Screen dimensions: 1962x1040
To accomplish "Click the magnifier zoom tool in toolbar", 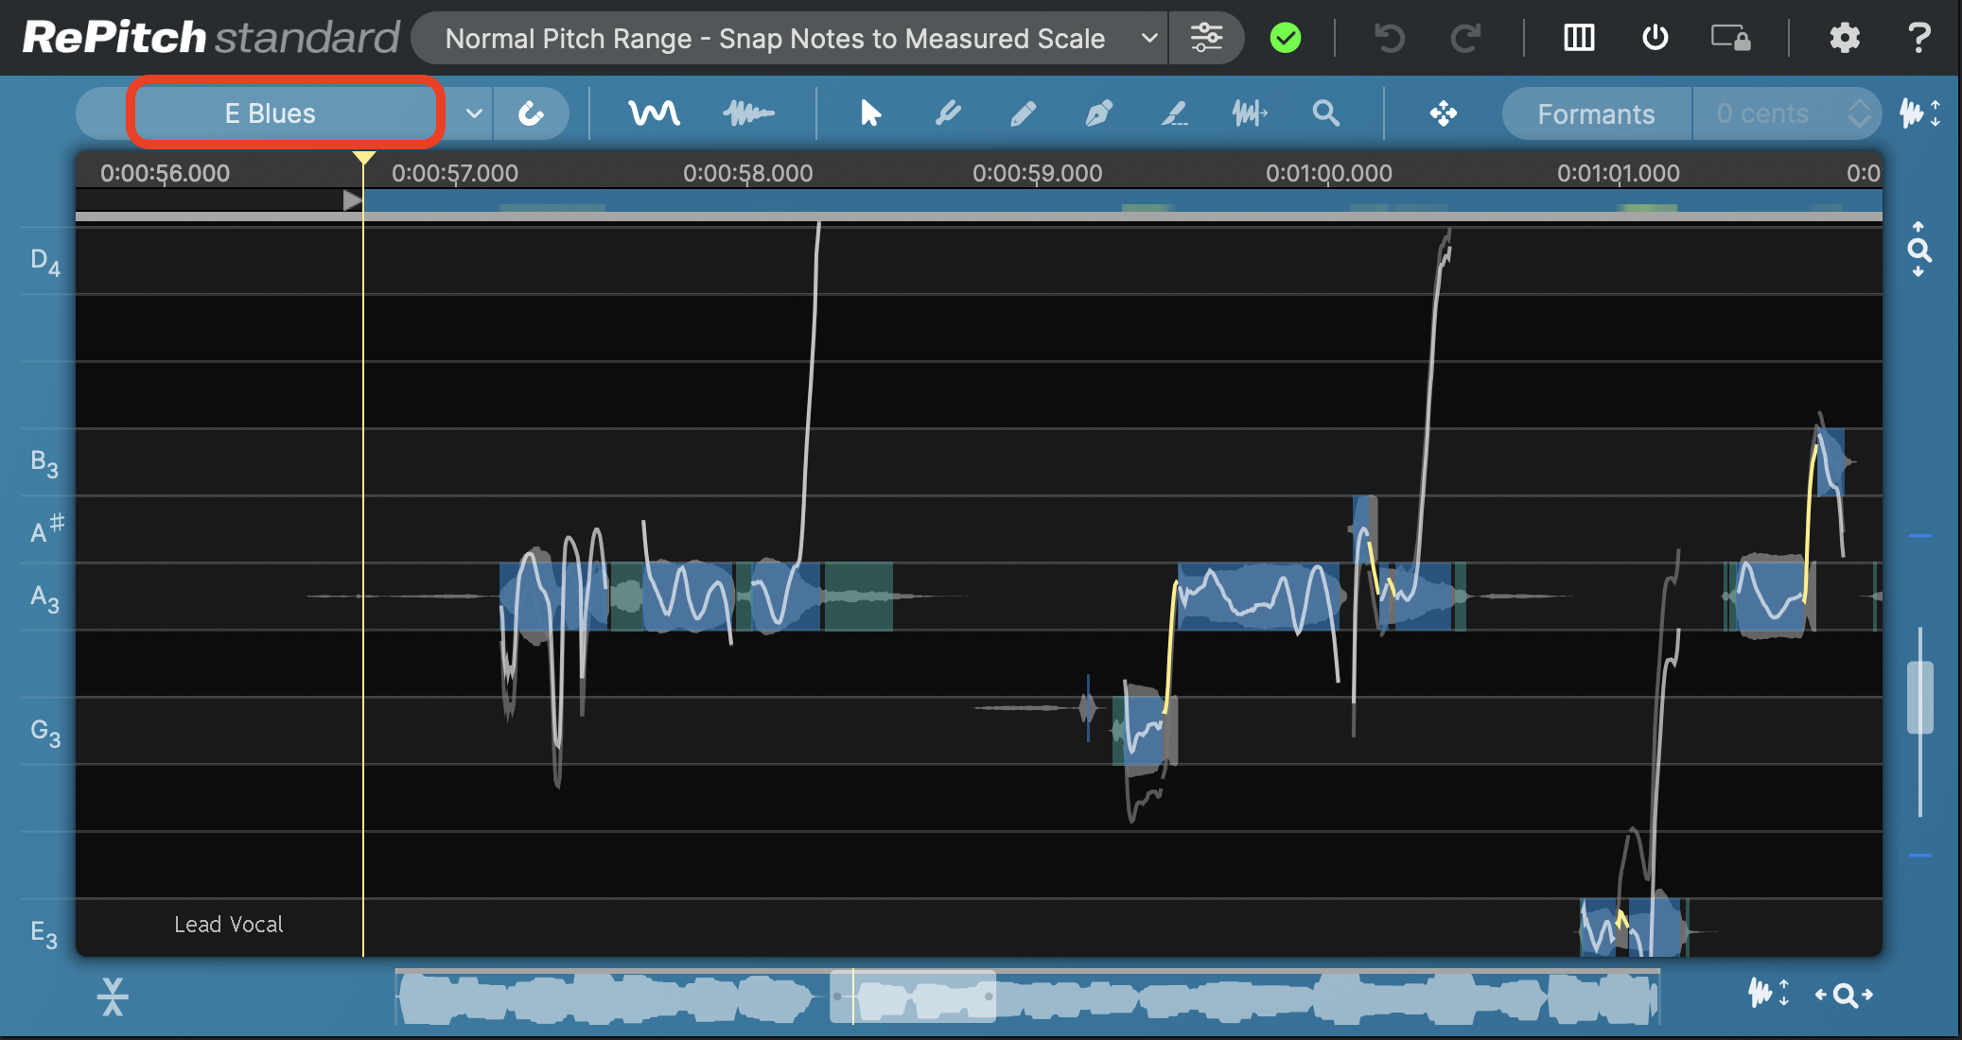I will (x=1325, y=114).
